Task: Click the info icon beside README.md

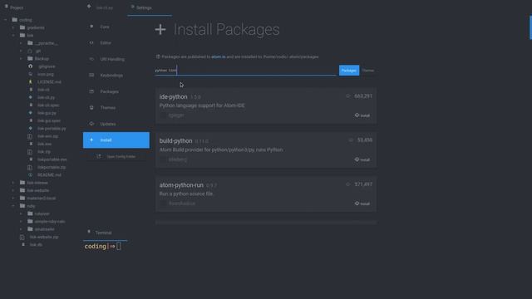Action: click(x=31, y=175)
